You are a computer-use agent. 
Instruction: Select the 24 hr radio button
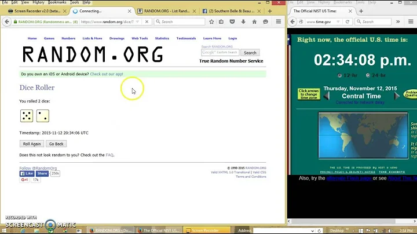(x=368, y=75)
